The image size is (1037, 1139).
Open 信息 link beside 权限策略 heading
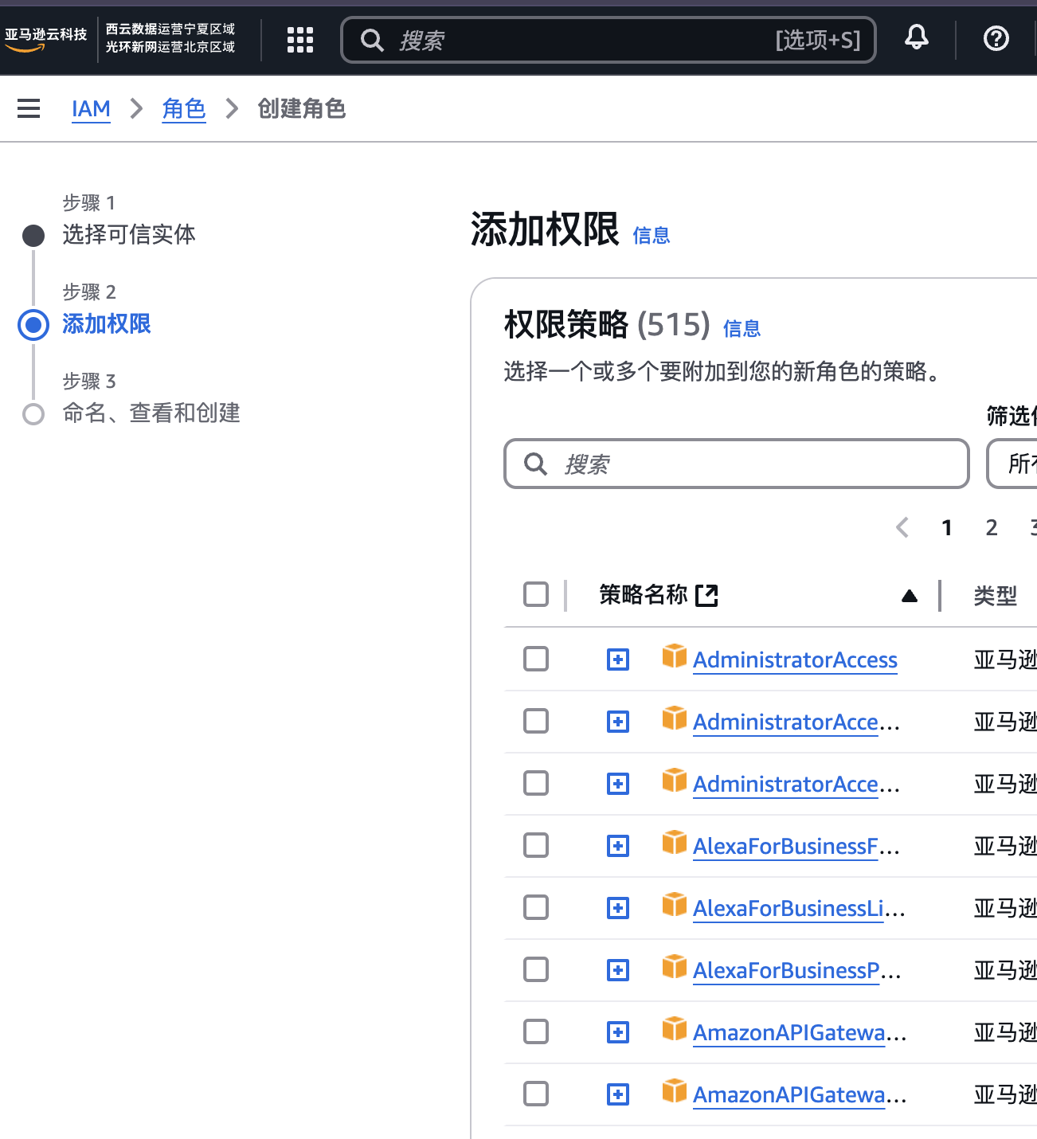tap(742, 328)
